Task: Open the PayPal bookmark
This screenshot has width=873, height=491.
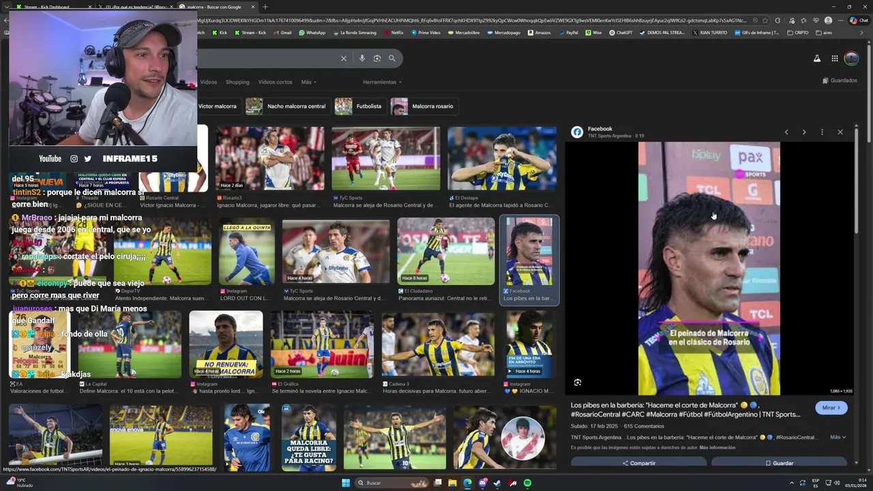Action: (x=569, y=33)
